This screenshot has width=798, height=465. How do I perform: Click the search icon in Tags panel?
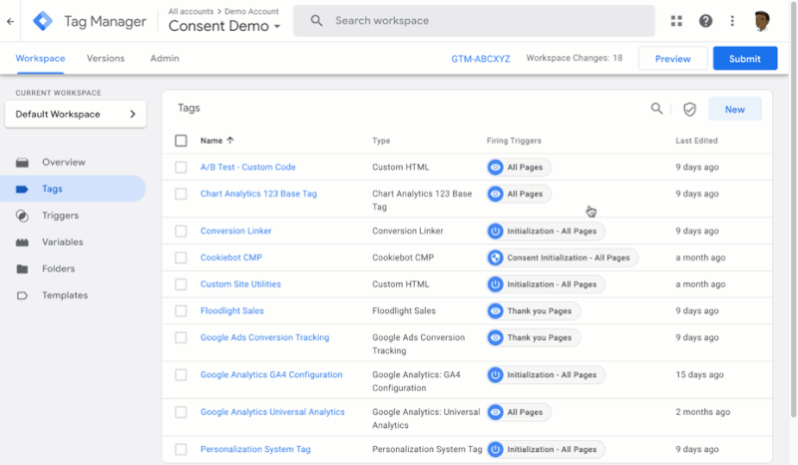(x=656, y=109)
